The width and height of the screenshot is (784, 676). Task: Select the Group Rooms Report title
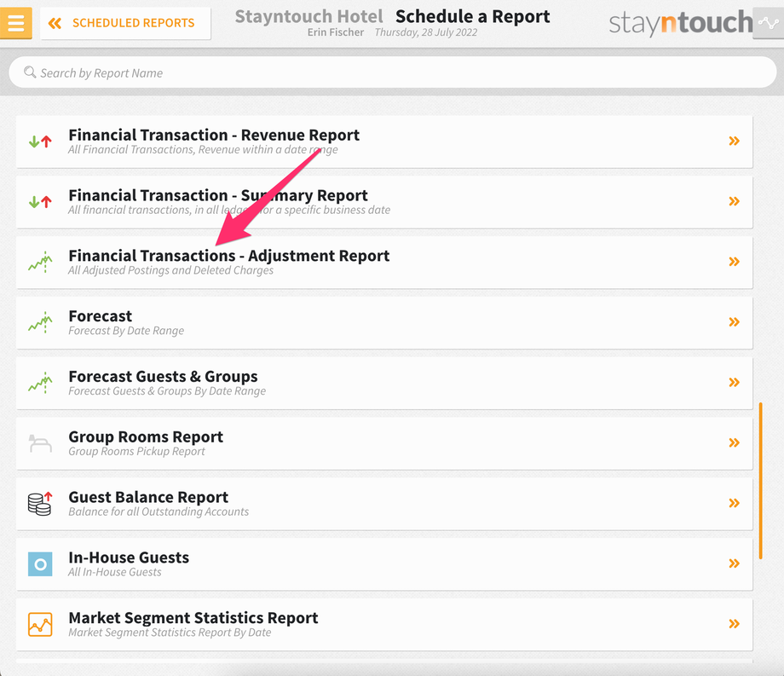point(146,437)
